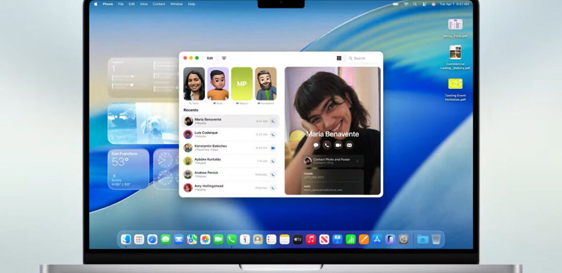This screenshot has height=273, width=562.
Task: Open the View menu
Action: click(144, 4)
